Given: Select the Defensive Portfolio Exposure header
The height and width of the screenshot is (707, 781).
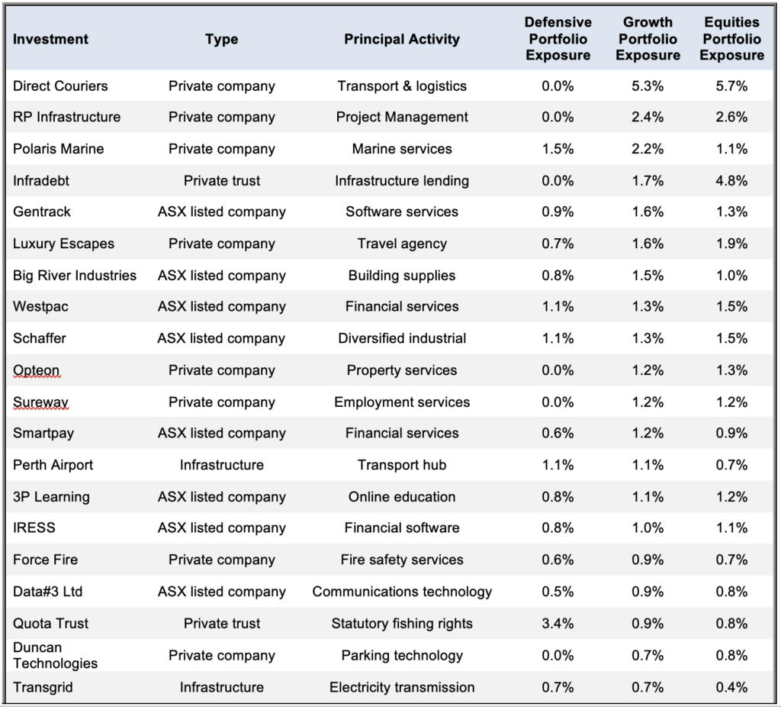Looking at the screenshot, I should [558, 39].
